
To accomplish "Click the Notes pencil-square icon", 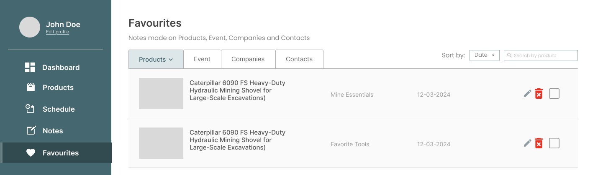I will 31,131.
